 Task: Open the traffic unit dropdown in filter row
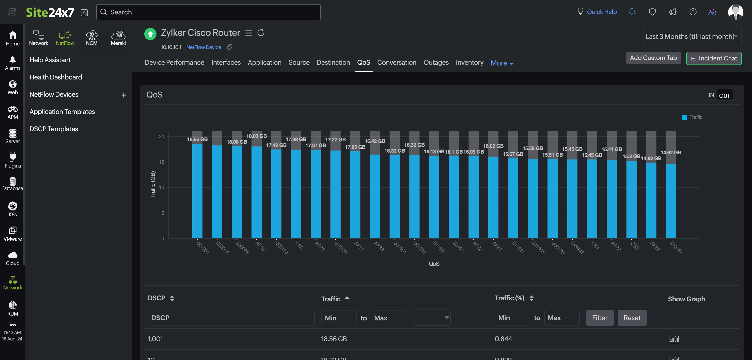(431, 317)
